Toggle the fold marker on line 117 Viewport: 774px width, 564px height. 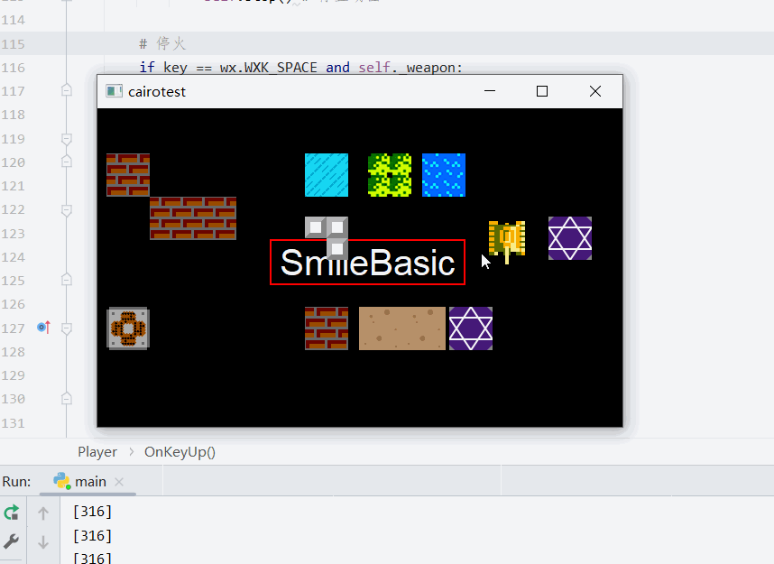click(67, 90)
